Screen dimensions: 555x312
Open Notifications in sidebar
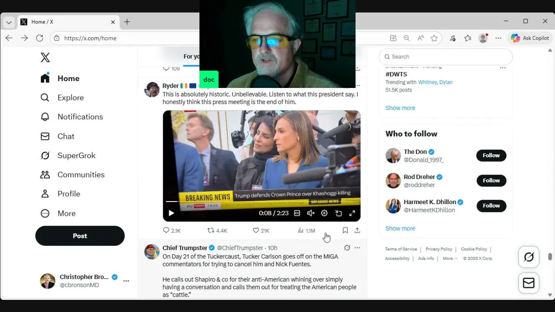point(72,117)
